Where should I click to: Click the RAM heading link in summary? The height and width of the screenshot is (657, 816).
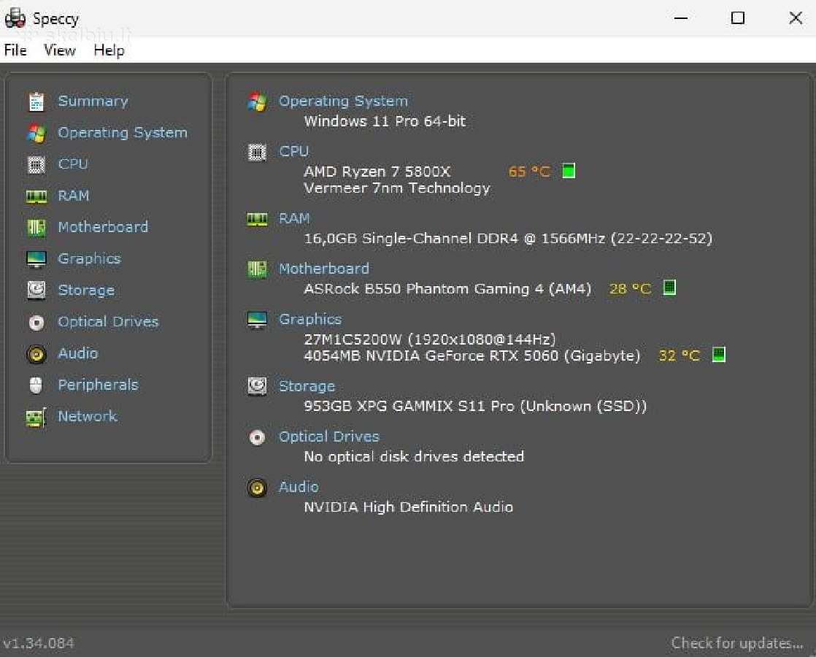point(294,219)
